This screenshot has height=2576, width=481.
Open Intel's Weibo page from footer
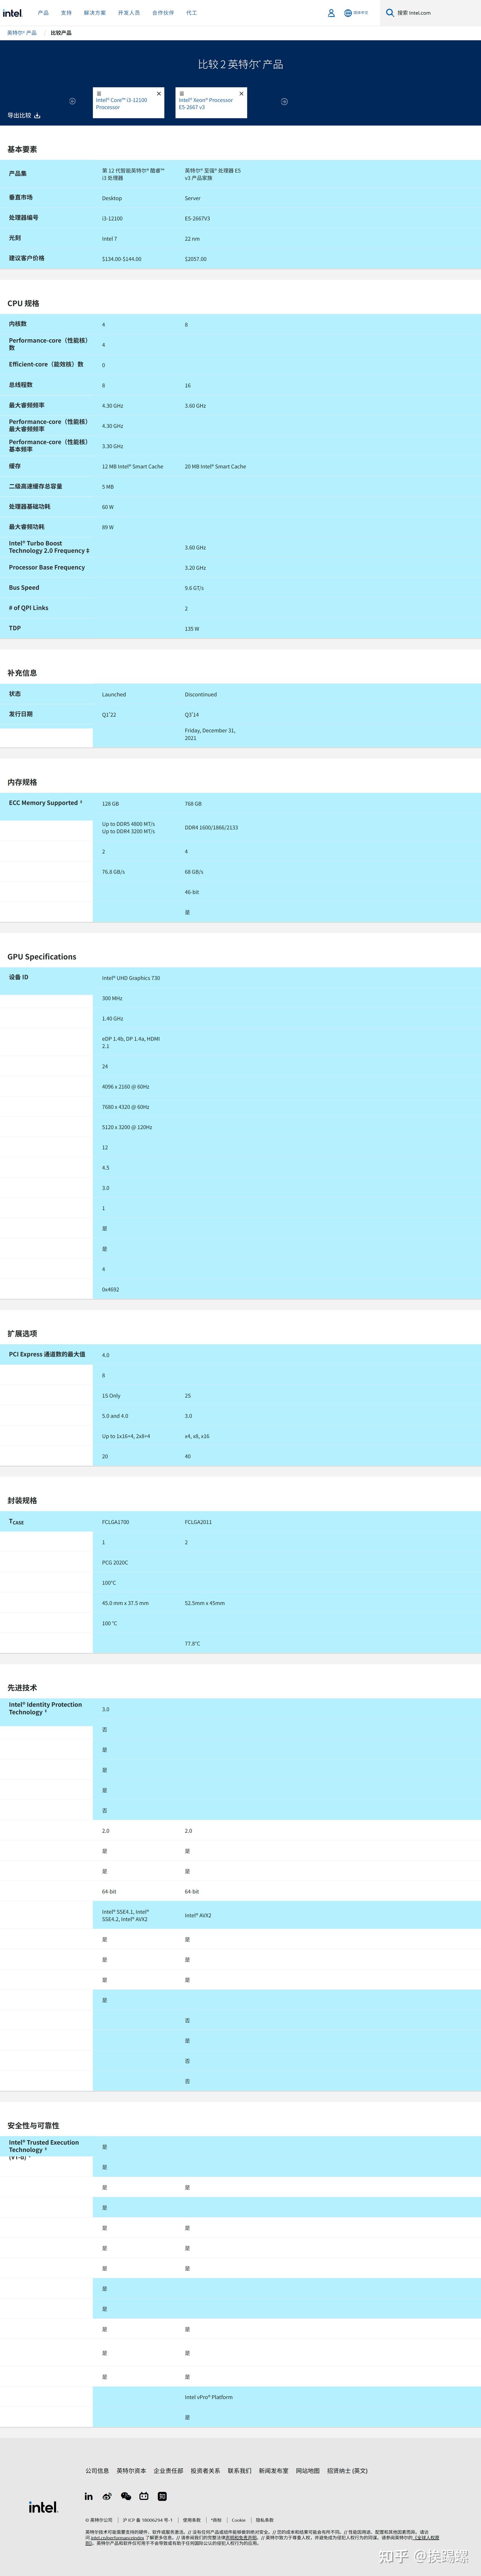click(x=107, y=2496)
